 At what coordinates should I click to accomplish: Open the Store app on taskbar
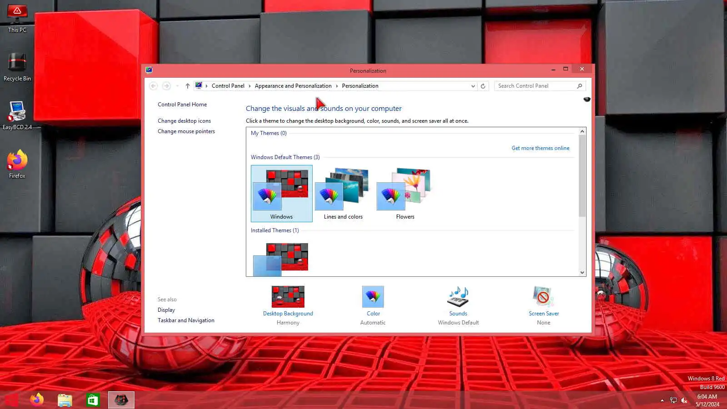pos(93,400)
